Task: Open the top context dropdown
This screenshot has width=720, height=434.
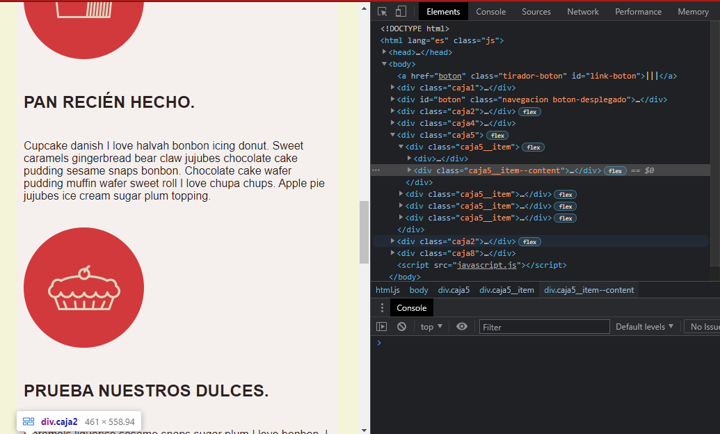Action: [x=431, y=326]
